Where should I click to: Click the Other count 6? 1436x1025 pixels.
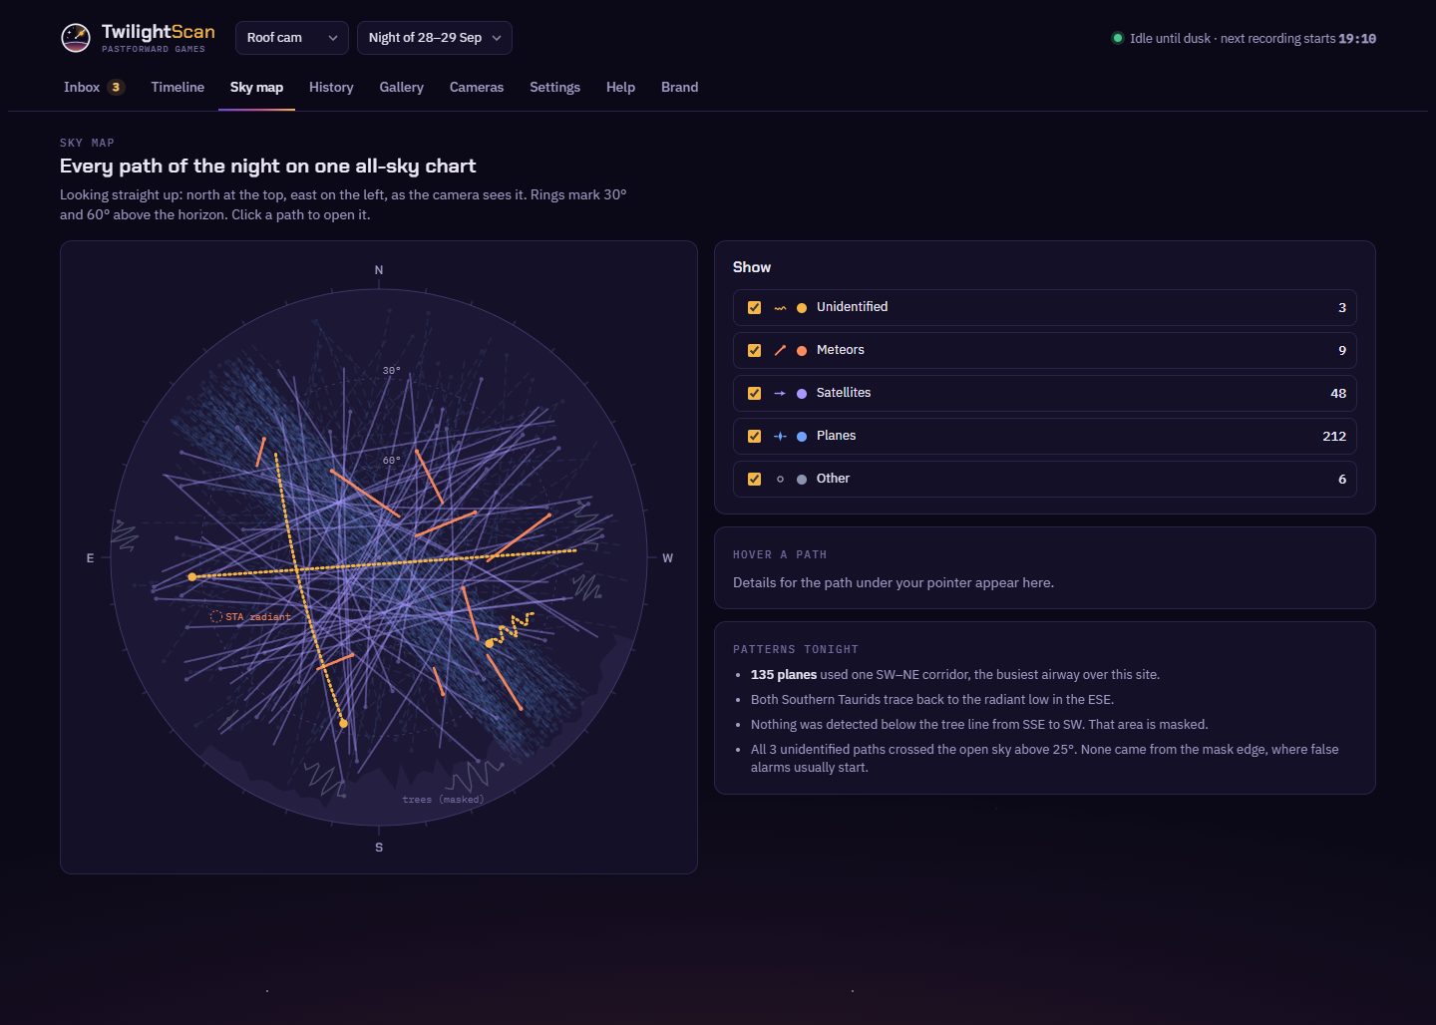pyautogui.click(x=1342, y=479)
